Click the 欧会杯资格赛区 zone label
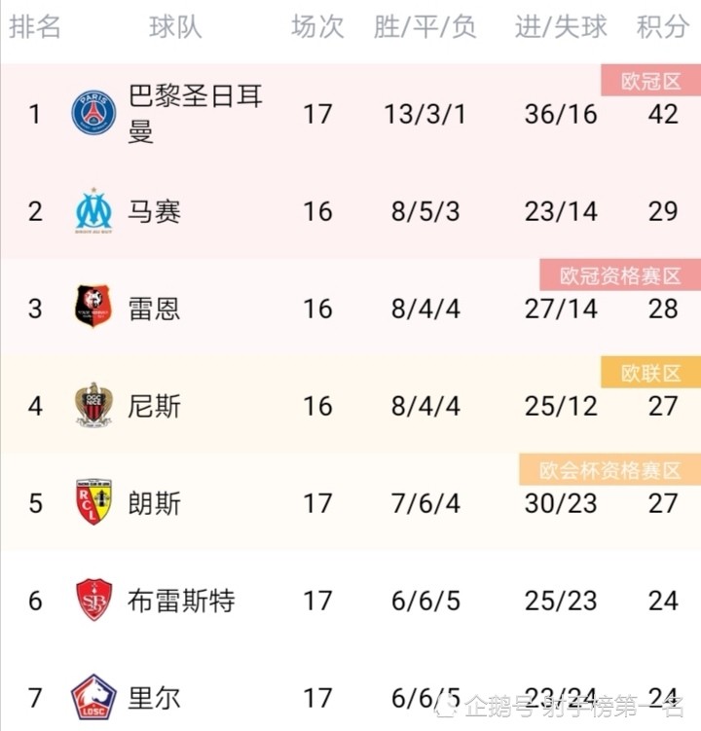The width and height of the screenshot is (701, 731). (x=610, y=470)
